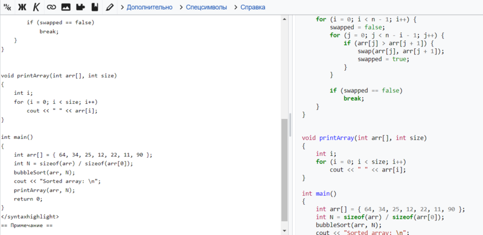
Task: Click the divider handle between editor and preview
Action: 290,124
